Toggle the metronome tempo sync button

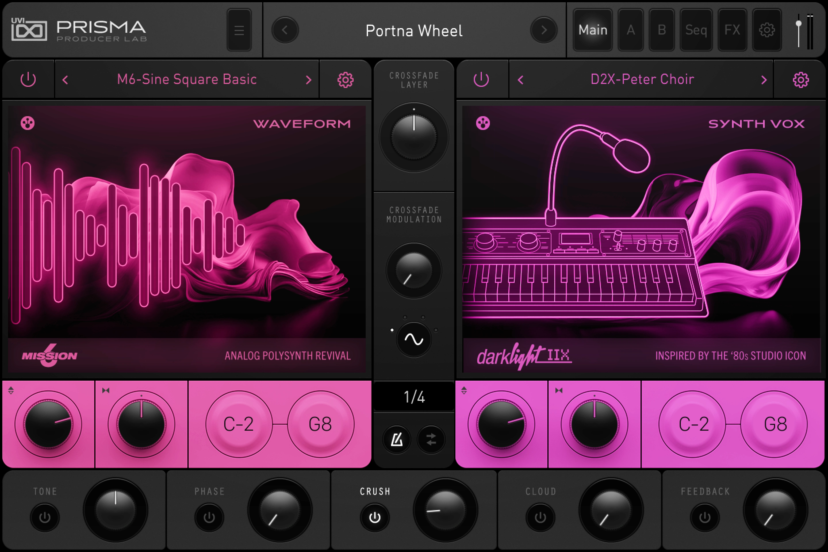pos(397,439)
